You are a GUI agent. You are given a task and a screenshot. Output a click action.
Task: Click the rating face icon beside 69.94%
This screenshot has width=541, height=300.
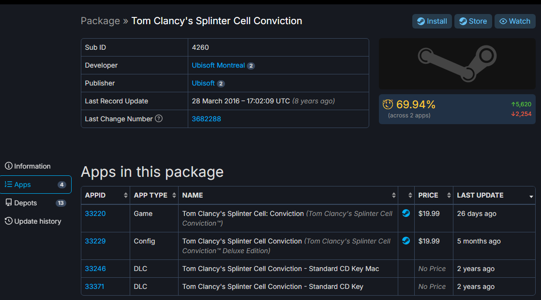[388, 104]
